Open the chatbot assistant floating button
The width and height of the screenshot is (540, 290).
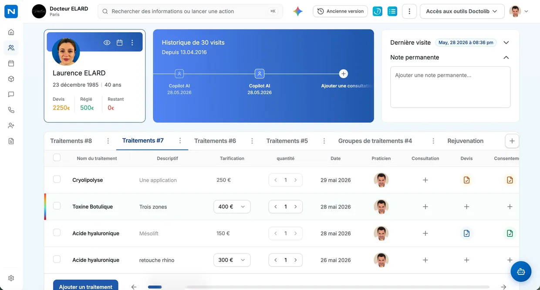tap(521, 272)
